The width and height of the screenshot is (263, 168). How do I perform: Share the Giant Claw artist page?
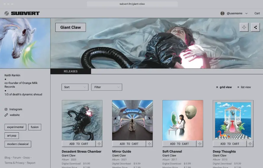point(255,27)
